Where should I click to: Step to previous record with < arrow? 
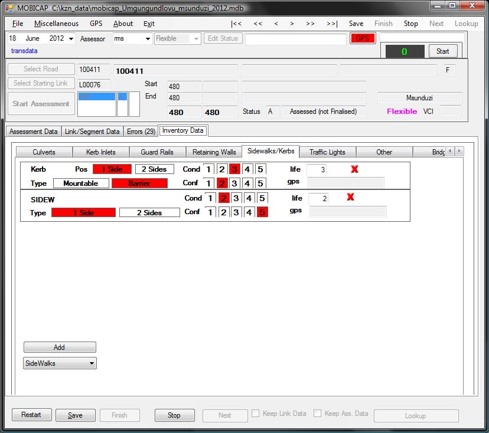[276, 24]
